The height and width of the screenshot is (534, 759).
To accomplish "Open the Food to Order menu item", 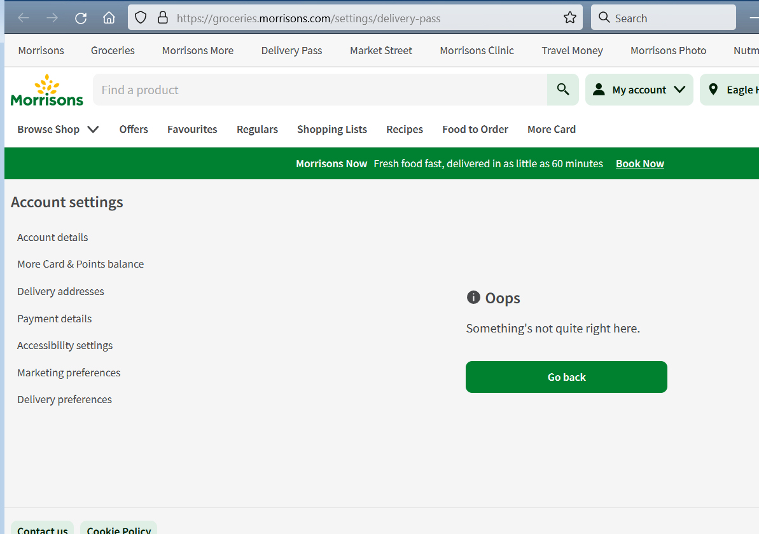I will 475,129.
